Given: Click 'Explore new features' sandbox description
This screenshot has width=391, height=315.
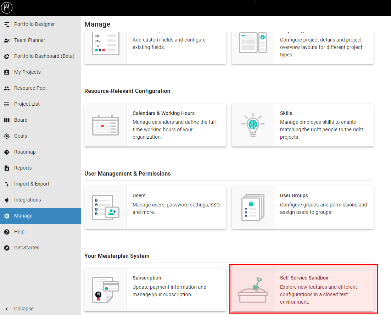Looking at the screenshot, I should click(x=318, y=294).
